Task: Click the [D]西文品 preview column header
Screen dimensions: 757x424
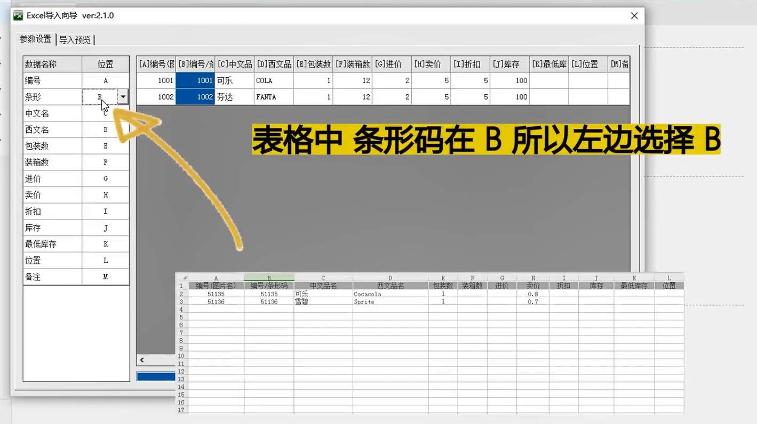Action: (x=274, y=64)
